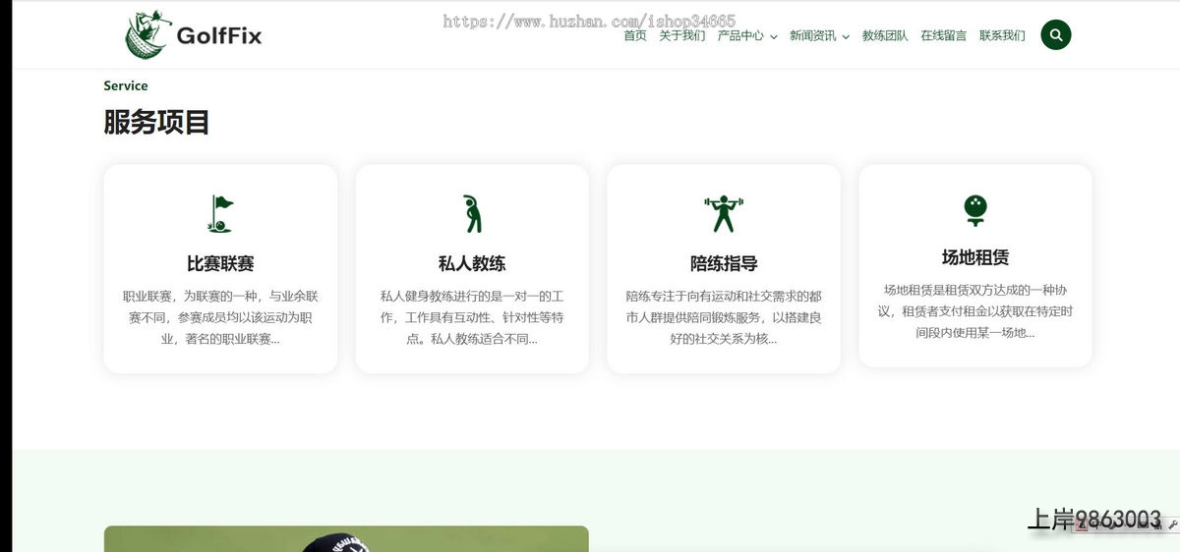This screenshot has height=552, width=1180.
Task: Click the weightlifter icon above 陪练指导
Action: click(x=724, y=213)
